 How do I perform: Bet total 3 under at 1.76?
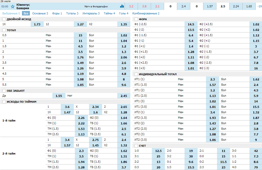pos(80,57)
